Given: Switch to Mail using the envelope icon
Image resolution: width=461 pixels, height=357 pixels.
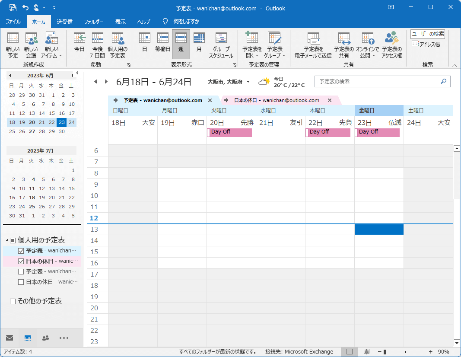Looking at the screenshot, I should click(10, 338).
